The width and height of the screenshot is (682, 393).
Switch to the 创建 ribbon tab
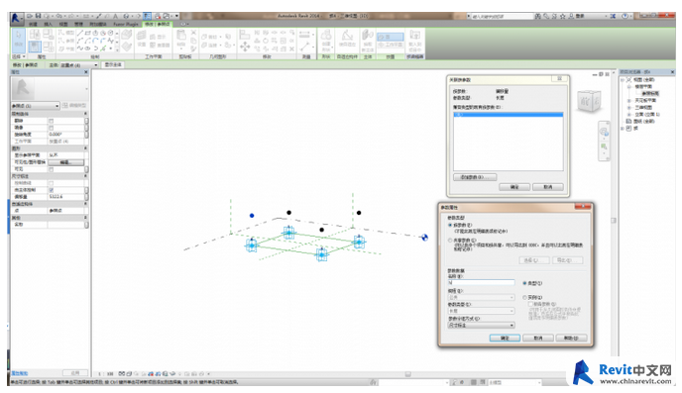pyautogui.click(x=33, y=25)
